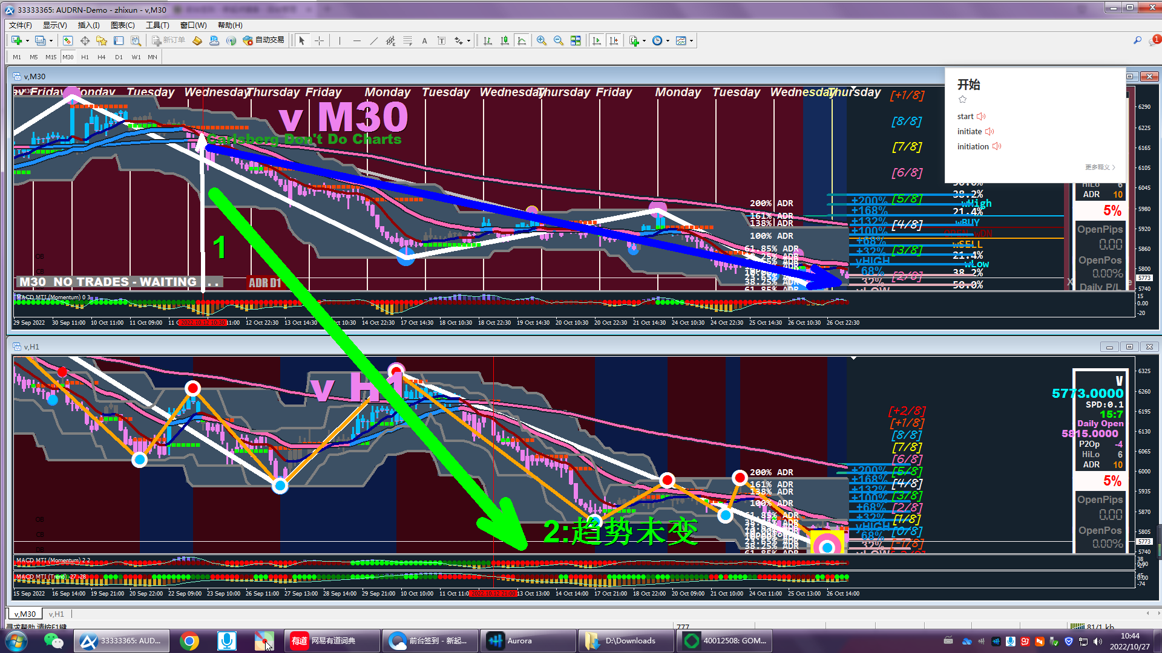
Task: Select the crosshair cursor tool
Action: tap(319, 41)
